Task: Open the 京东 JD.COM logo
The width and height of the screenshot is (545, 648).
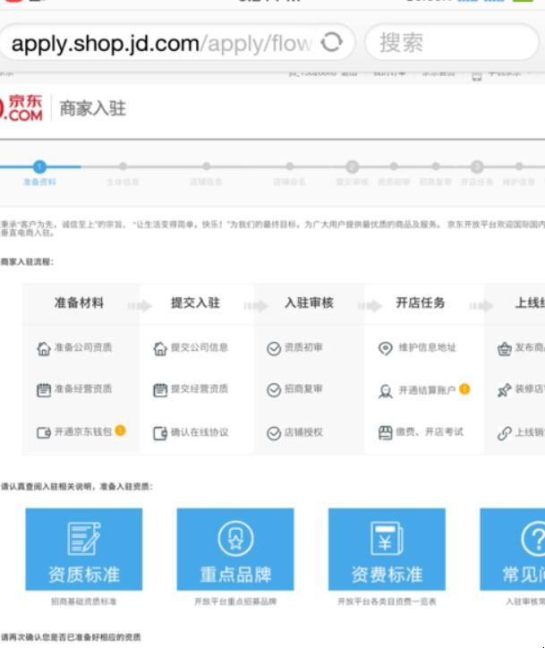Action: coord(21,108)
